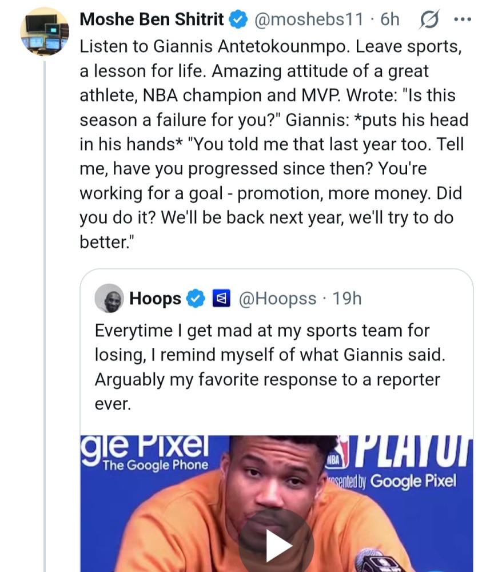Open Moshe Ben Shitrit's profile avatar
This screenshot has height=572, width=494.
(x=45, y=33)
